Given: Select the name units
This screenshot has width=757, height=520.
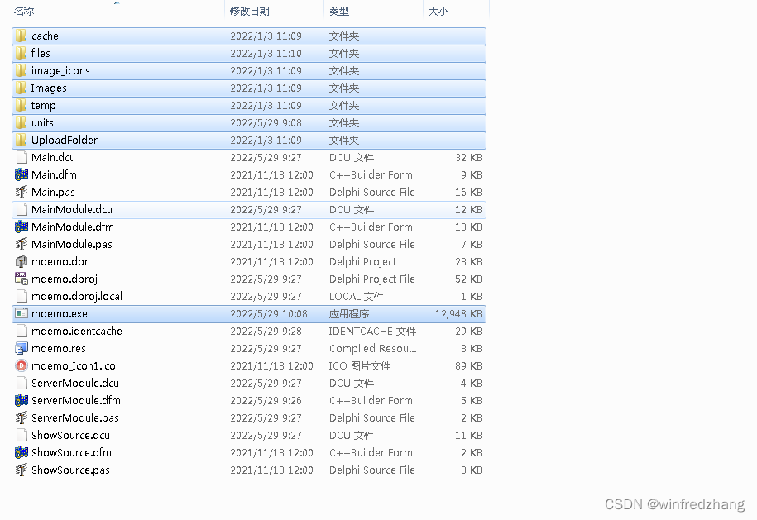Looking at the screenshot, I should tap(42, 122).
